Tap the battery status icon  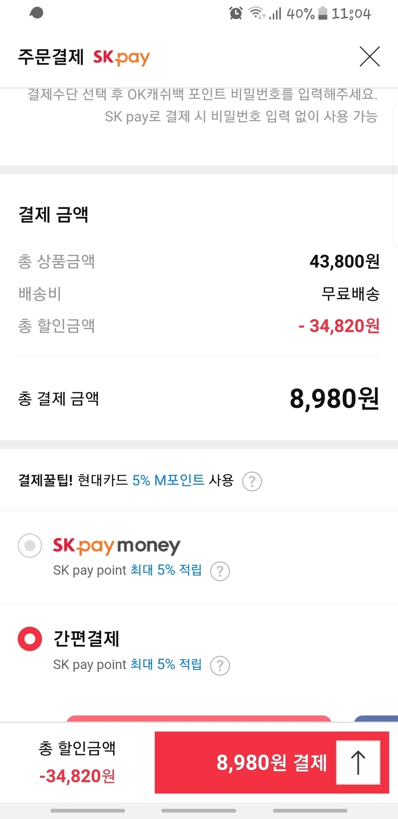tap(323, 13)
